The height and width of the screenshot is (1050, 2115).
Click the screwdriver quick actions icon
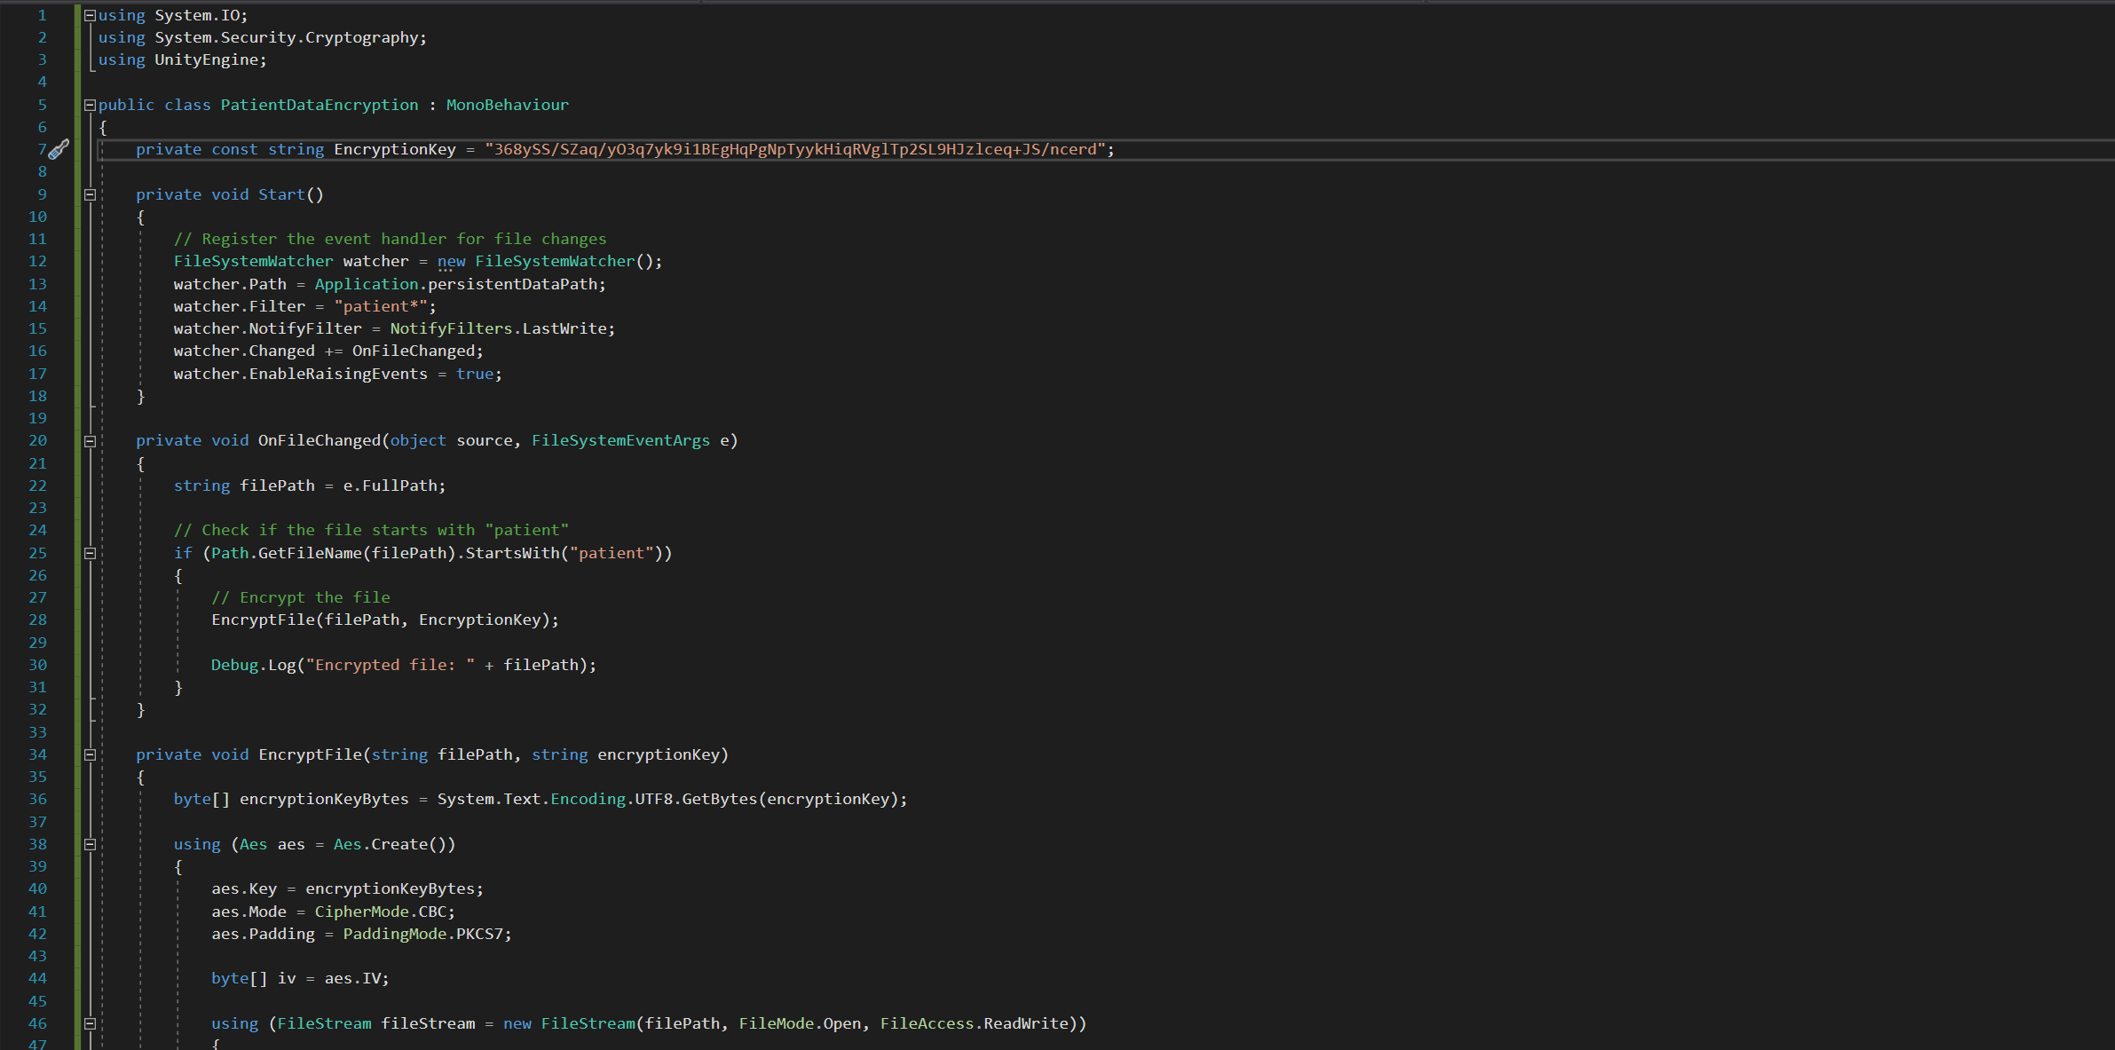[59, 150]
